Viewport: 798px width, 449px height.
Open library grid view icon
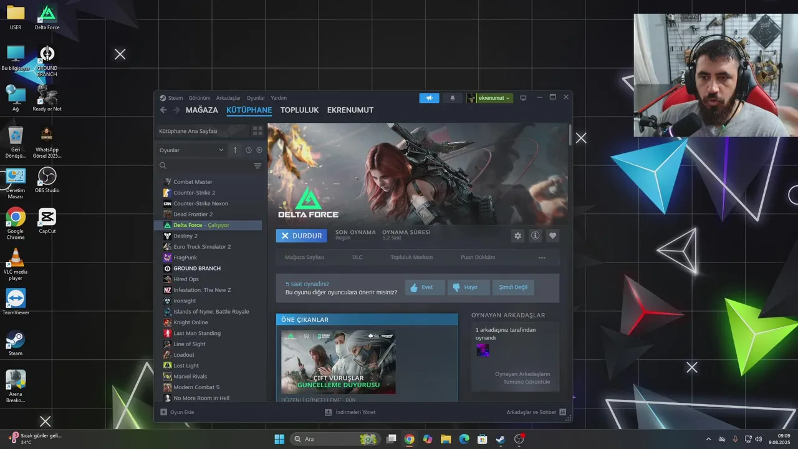[257, 131]
